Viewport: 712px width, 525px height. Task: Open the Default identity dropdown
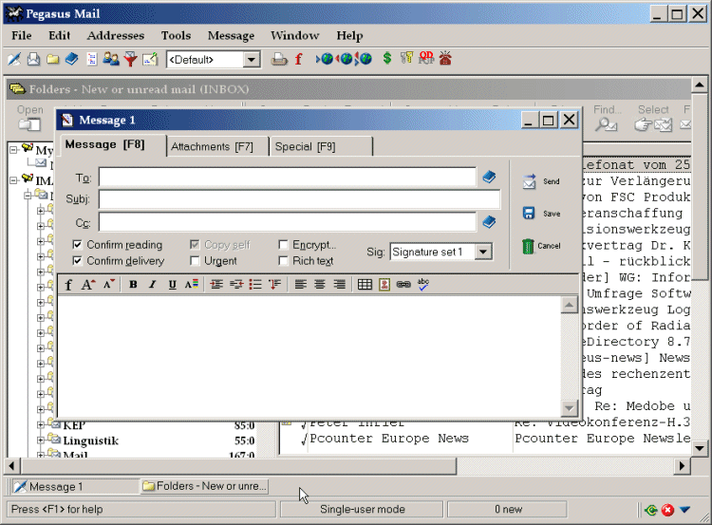tap(252, 60)
